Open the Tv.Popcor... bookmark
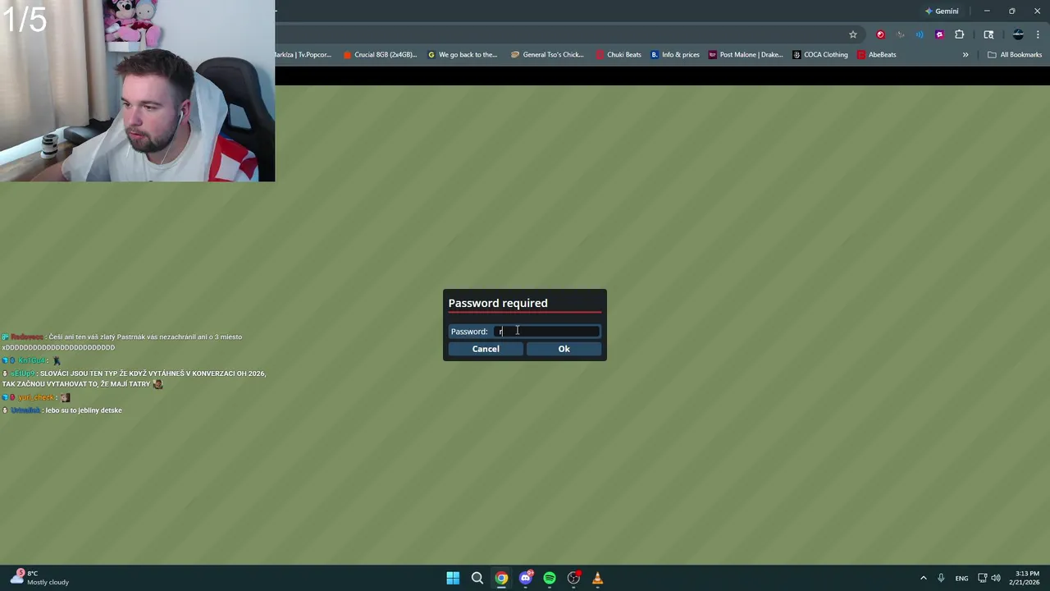This screenshot has width=1050, height=591. click(x=304, y=55)
